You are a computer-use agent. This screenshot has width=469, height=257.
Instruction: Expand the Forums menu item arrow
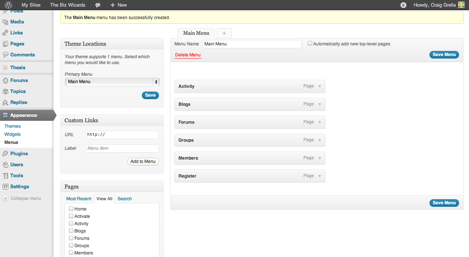point(320,122)
